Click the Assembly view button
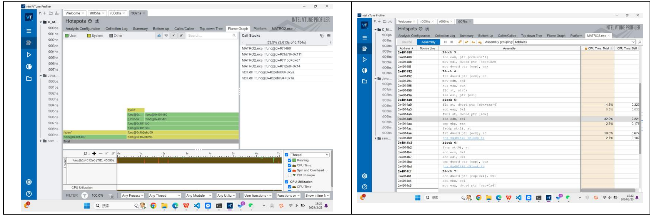Image resolution: width=653 pixels, height=217 pixels. (x=428, y=42)
